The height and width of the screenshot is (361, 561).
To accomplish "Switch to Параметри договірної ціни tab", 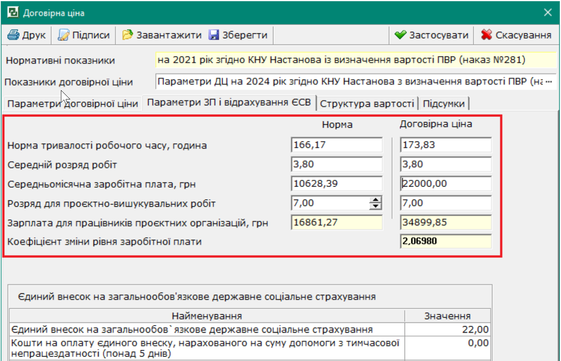I will (72, 104).
